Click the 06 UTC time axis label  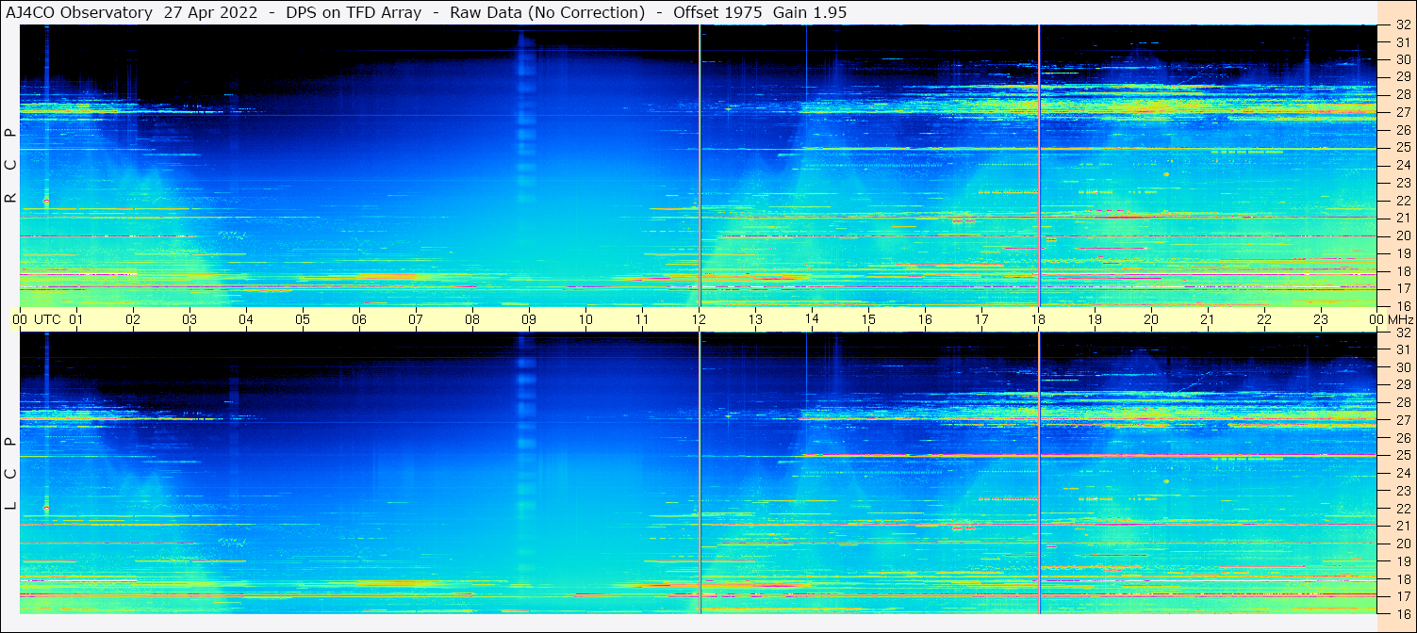pos(359,319)
